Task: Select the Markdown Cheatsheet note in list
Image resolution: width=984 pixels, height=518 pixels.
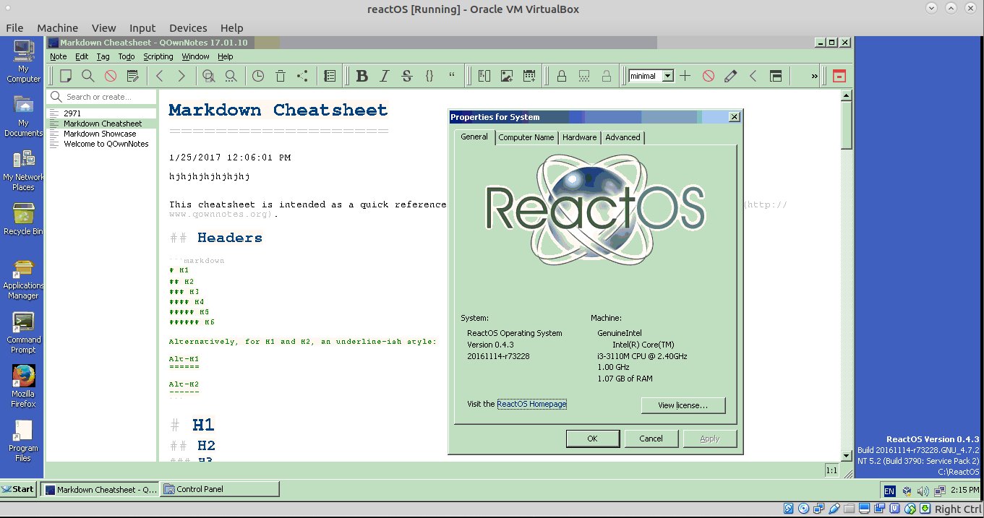Action: pos(102,124)
